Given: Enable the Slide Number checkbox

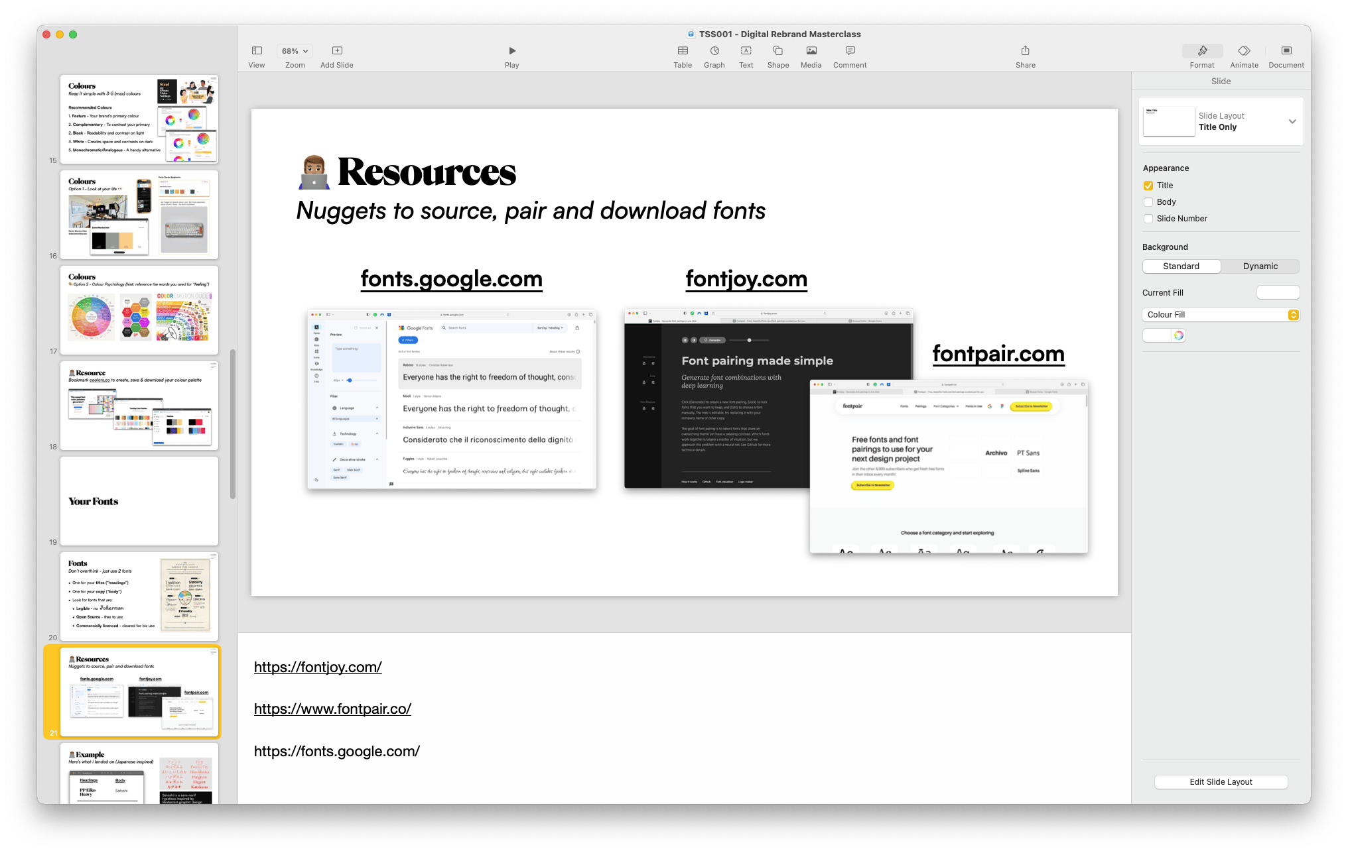Looking at the screenshot, I should (1148, 219).
